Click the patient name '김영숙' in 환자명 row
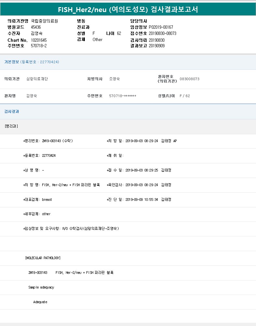 click(32, 96)
